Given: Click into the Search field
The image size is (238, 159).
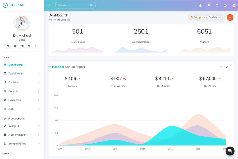Looking at the screenshot, I should [x=73, y=5].
